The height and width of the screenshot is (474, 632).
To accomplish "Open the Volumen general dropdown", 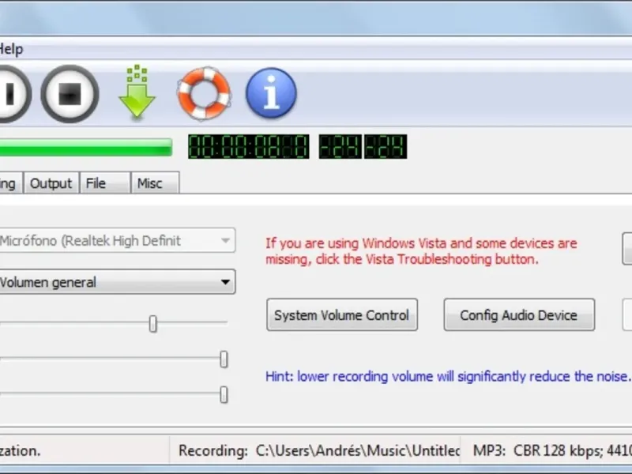I will 117,282.
